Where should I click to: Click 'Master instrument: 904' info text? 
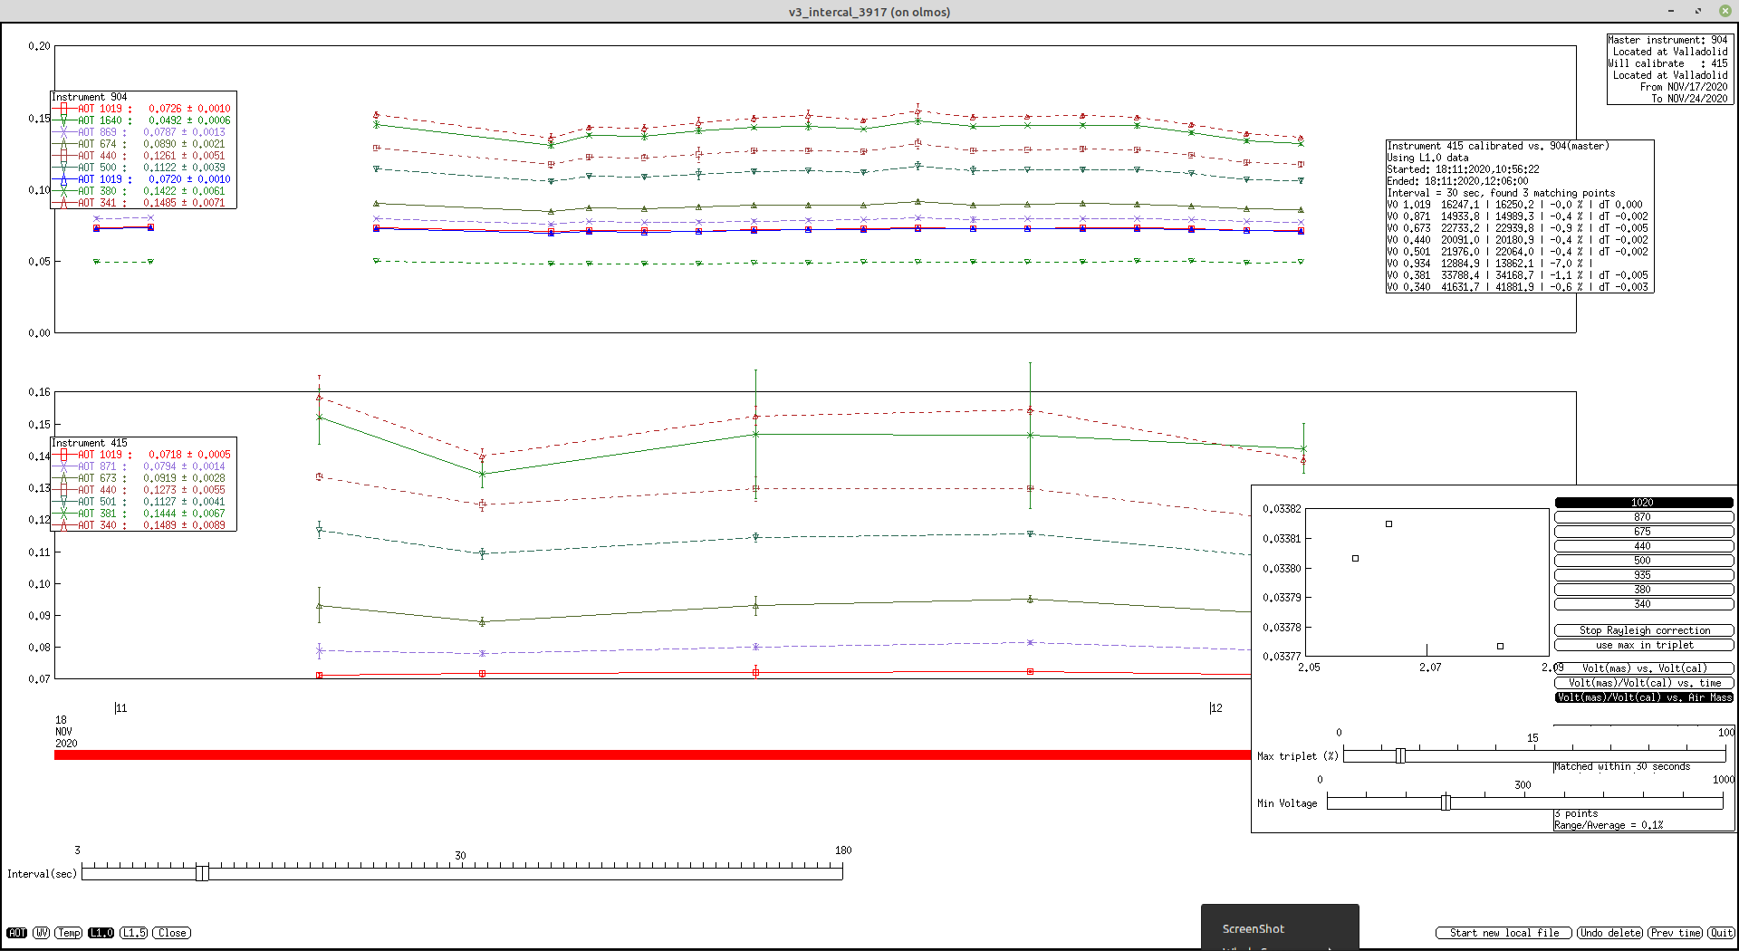point(1667,40)
